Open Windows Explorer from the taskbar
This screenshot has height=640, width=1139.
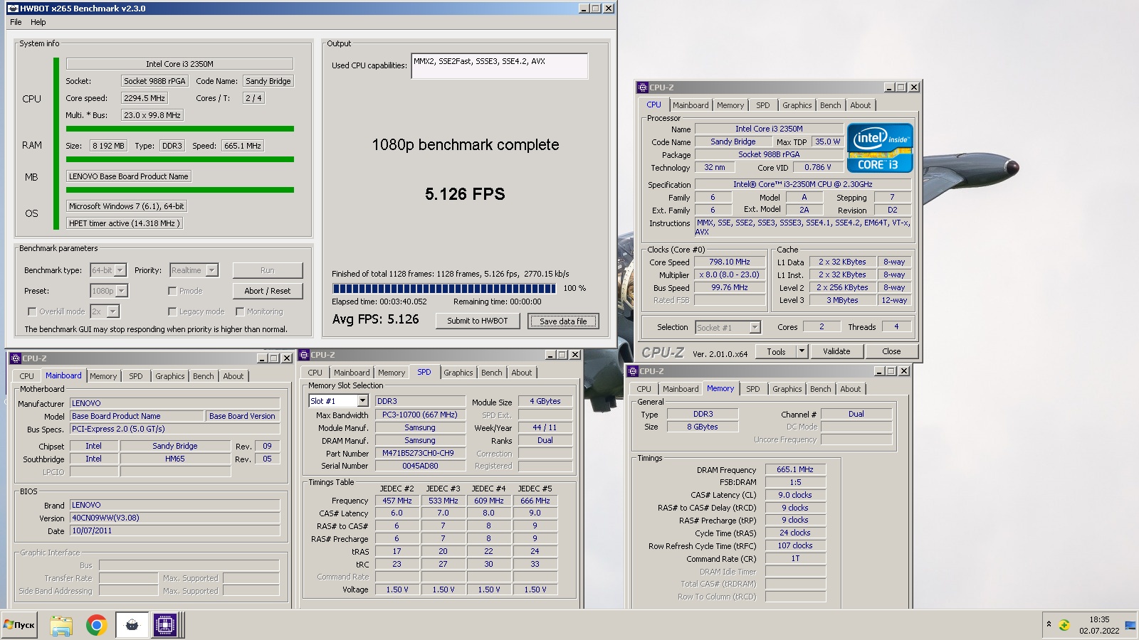[x=61, y=625]
